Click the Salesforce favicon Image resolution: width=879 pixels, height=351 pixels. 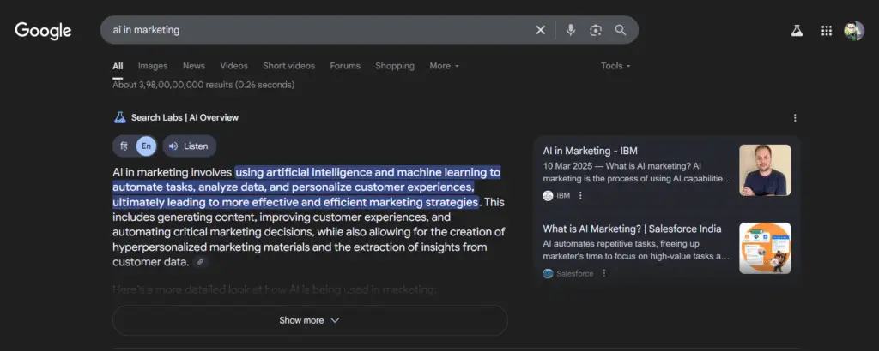click(x=548, y=273)
